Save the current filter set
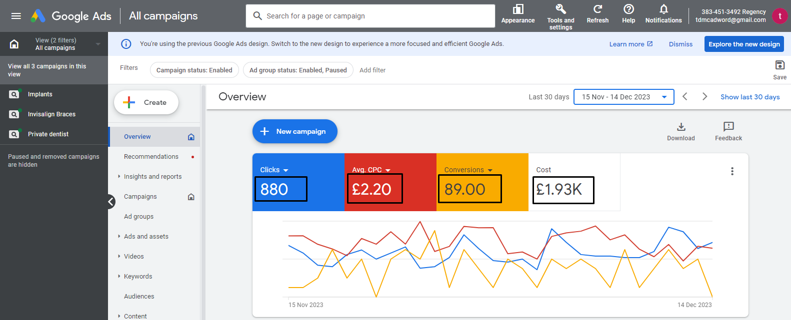This screenshot has height=320, width=791. [x=779, y=65]
